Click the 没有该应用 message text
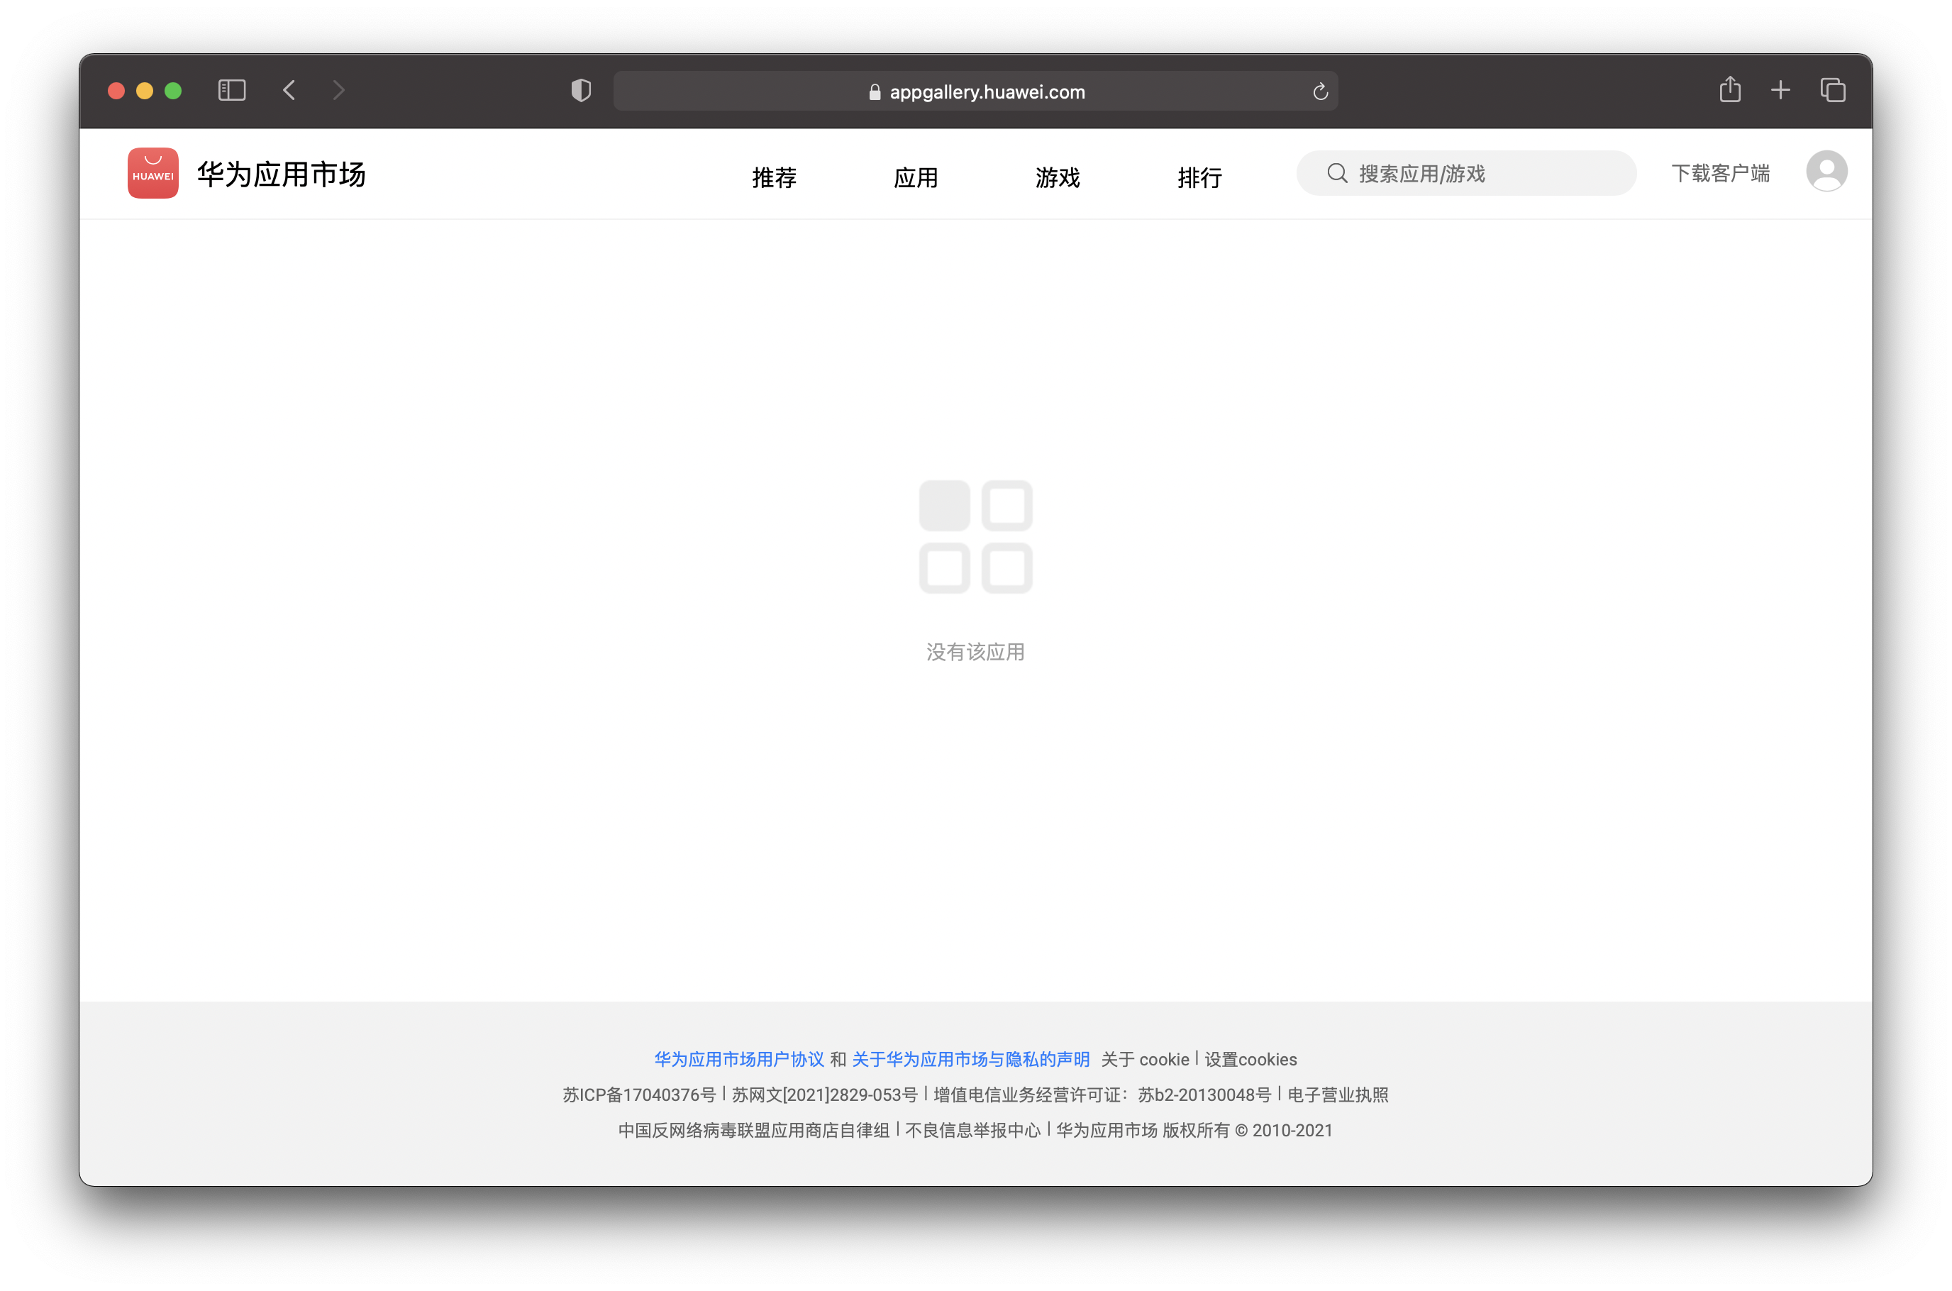Image resolution: width=1952 pixels, height=1291 pixels. pos(975,651)
